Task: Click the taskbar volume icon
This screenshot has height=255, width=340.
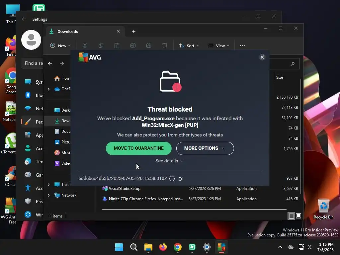Action: (x=309, y=247)
